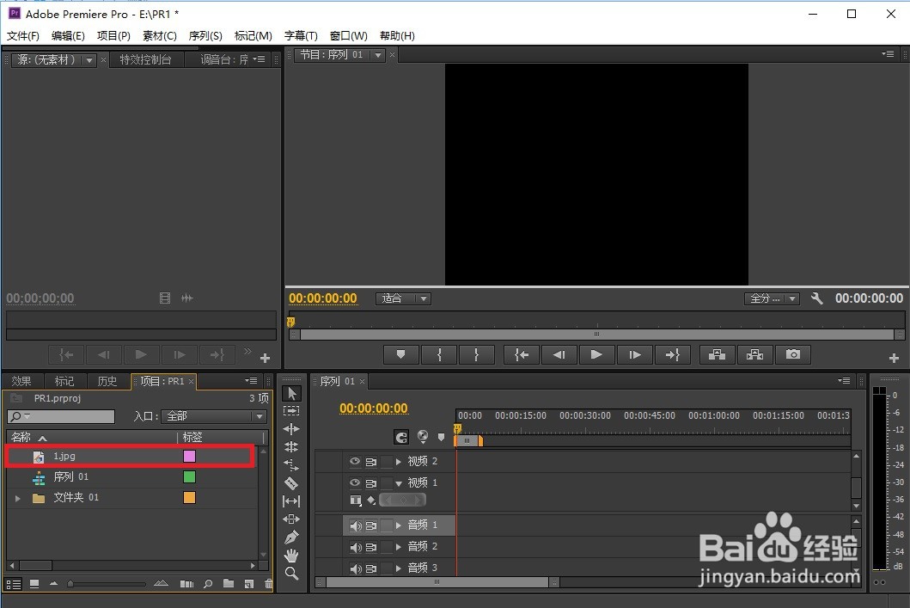Expand the 文件夹 01 bin
This screenshot has width=910, height=608.
(x=18, y=498)
